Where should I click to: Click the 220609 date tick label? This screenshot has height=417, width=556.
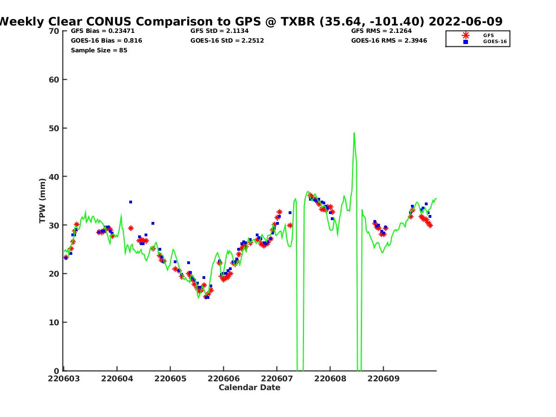(383, 379)
